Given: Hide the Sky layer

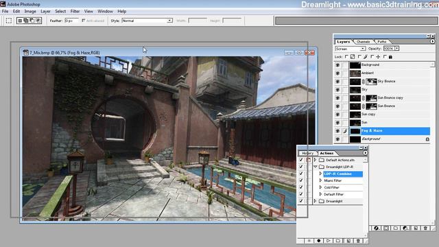Looking at the screenshot, I should pyautogui.click(x=337, y=90).
